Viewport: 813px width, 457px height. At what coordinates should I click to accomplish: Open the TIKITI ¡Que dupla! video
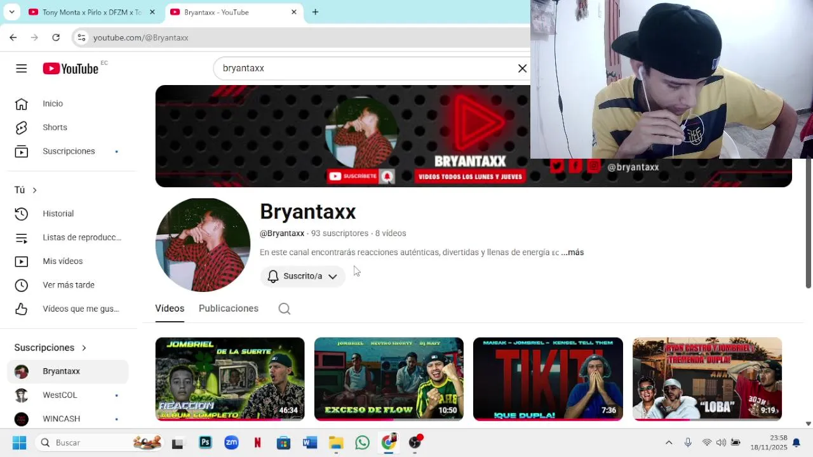pyautogui.click(x=548, y=379)
